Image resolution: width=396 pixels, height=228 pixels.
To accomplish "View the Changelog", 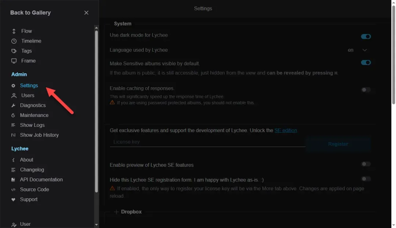I will pos(32,170).
